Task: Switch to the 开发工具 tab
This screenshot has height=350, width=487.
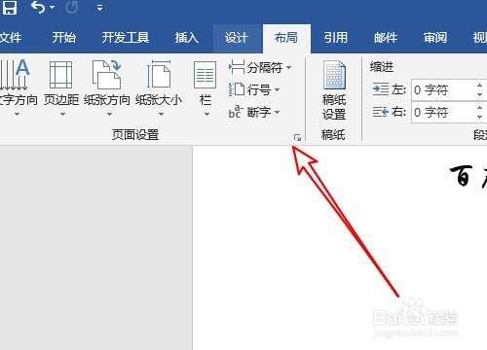Action: coord(126,38)
